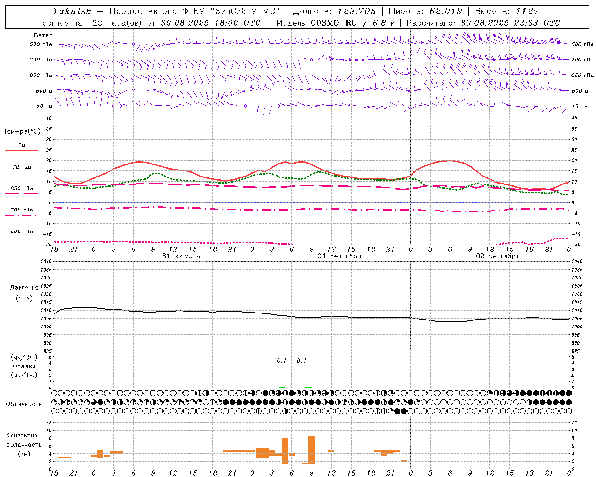Select the "700 гПа" temperature legend label
596x477 pixels.
(22, 210)
